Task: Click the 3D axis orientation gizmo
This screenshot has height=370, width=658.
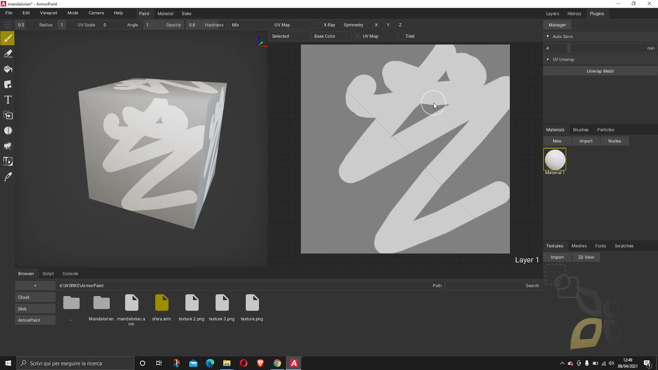Action: (x=262, y=42)
